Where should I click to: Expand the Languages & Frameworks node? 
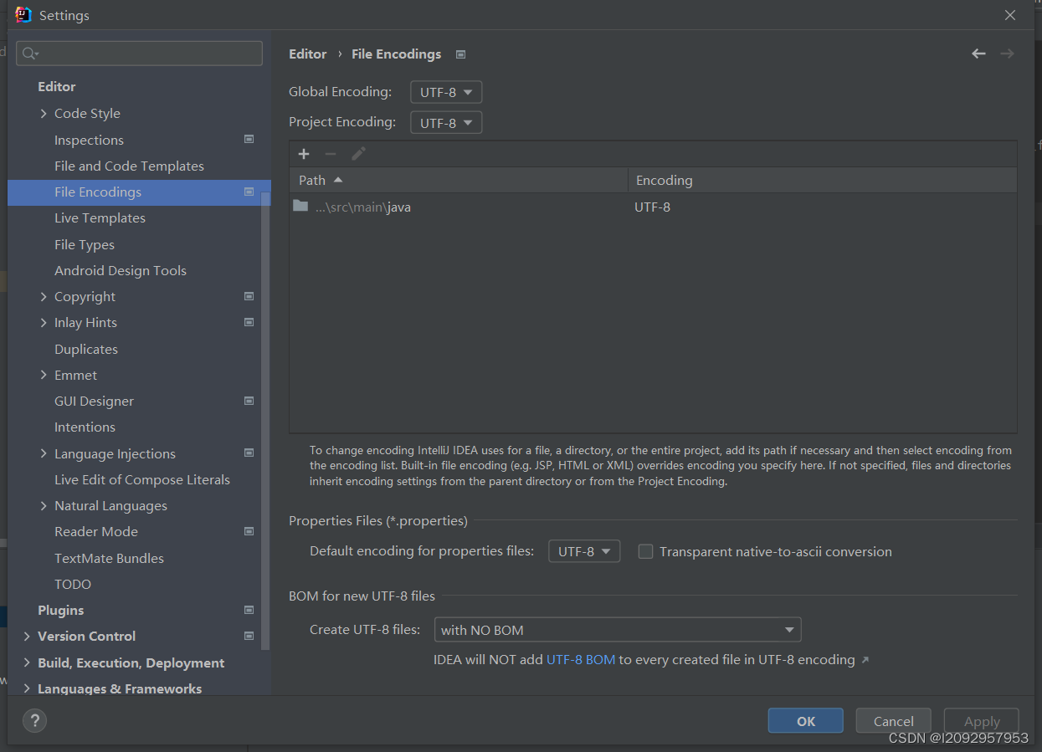click(x=27, y=688)
